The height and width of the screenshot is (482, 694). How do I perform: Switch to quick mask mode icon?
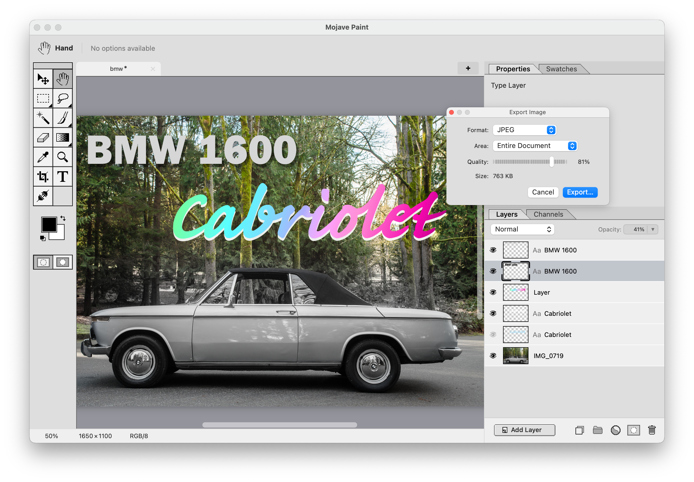point(63,262)
